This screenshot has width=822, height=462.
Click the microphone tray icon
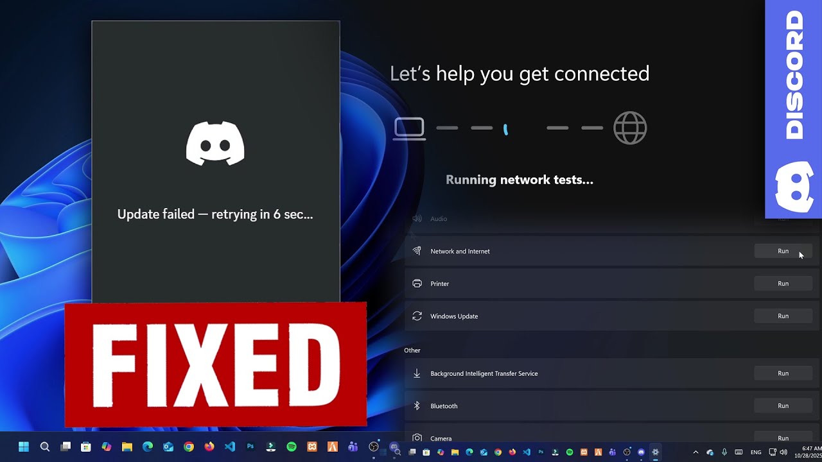pos(724,452)
